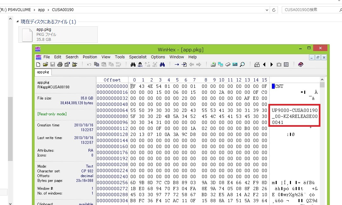Viewport: 342px width, 205px height.
Task: Click the Open file folder icon
Action: pyautogui.click(x=45, y=65)
